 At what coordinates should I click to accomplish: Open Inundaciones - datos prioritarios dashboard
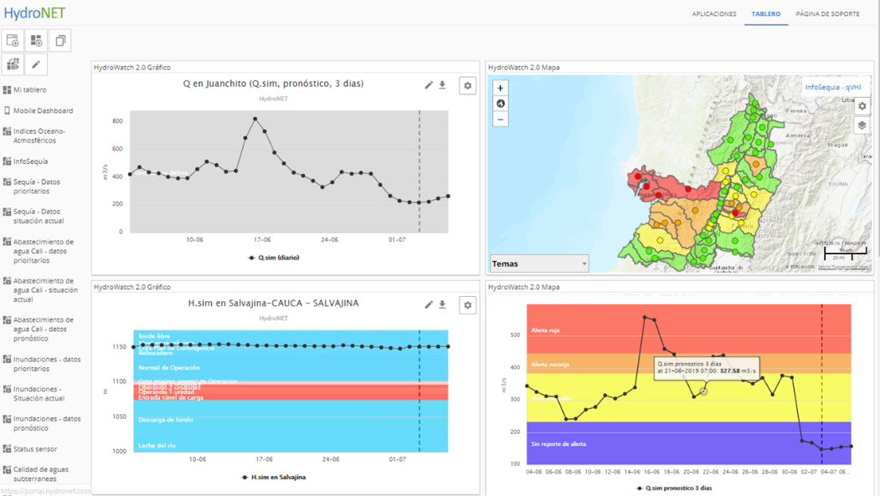click(47, 364)
